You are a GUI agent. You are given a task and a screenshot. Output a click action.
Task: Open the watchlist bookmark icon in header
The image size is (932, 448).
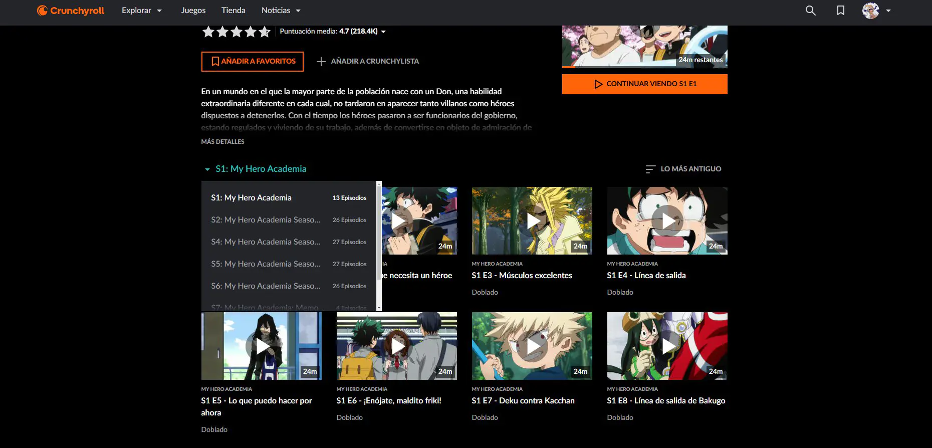(841, 11)
